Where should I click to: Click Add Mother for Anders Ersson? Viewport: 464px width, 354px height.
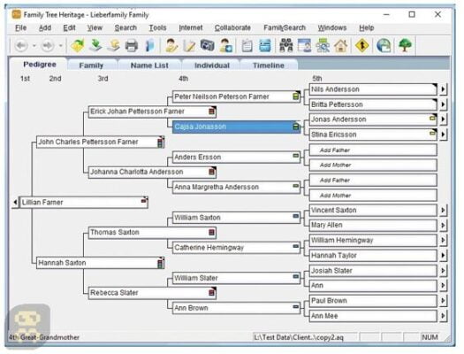(x=373, y=165)
